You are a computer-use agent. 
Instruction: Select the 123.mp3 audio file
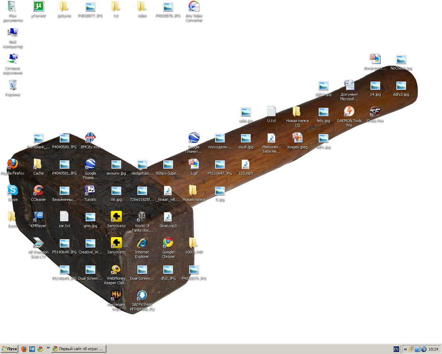point(246,167)
